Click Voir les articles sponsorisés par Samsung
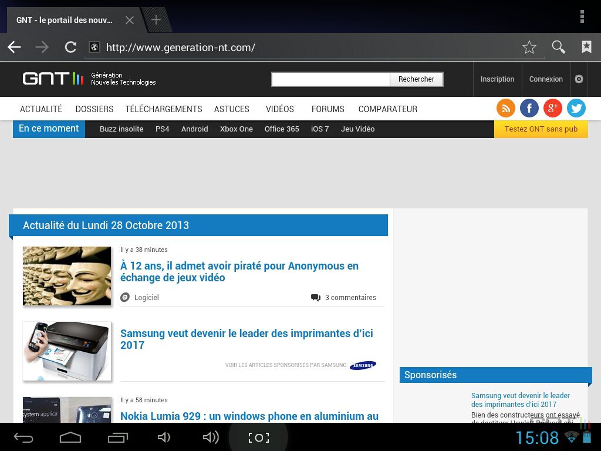This screenshot has width=601, height=451. tap(286, 365)
